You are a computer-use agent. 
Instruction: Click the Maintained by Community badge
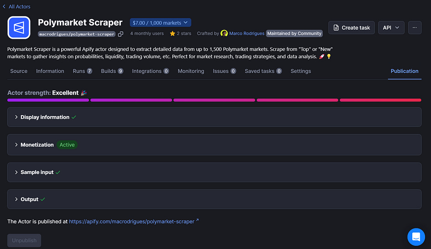click(x=294, y=33)
